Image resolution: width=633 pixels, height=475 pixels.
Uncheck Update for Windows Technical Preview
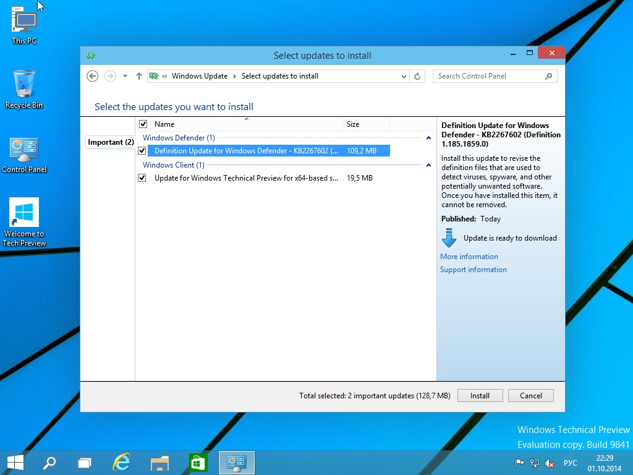tap(142, 178)
